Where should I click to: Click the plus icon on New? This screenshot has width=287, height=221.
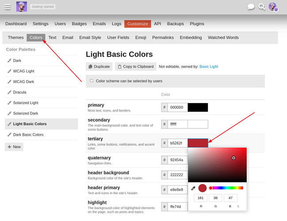pos(9,147)
